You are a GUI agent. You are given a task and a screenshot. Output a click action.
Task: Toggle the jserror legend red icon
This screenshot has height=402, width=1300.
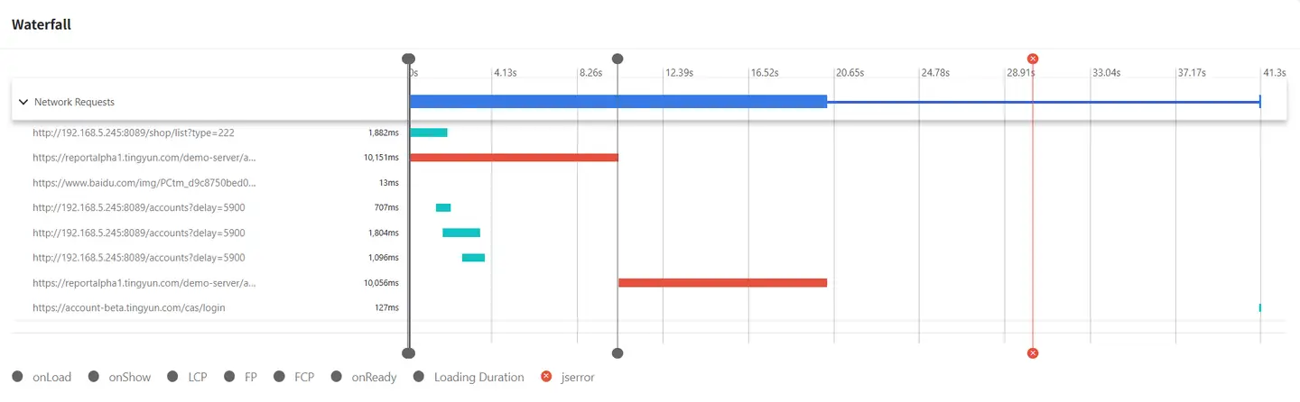[545, 377]
